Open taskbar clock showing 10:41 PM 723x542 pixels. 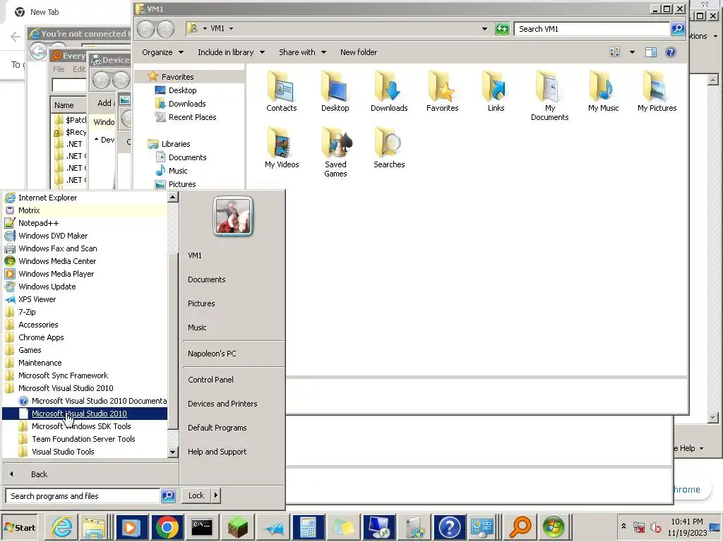(x=686, y=527)
